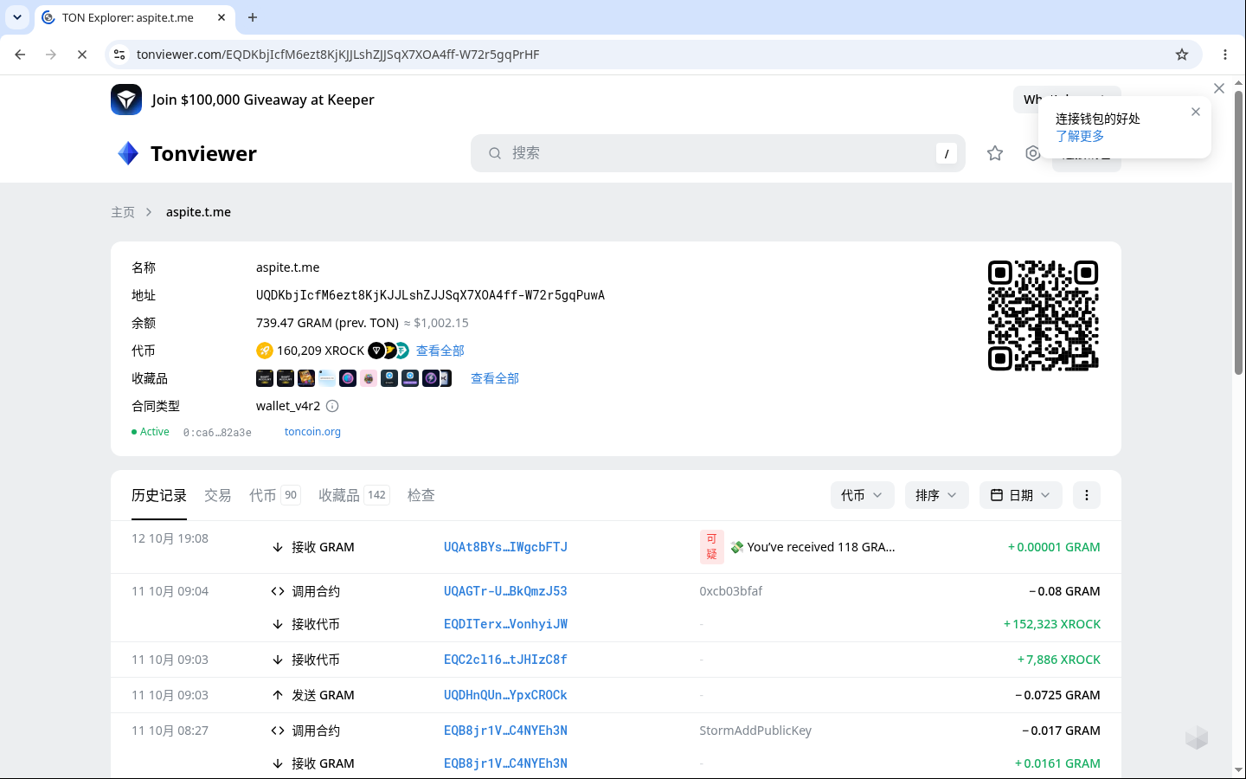Open address UQAt8BYs…IWgcbFTJ
Image resolution: width=1246 pixels, height=779 pixels.
505,547
